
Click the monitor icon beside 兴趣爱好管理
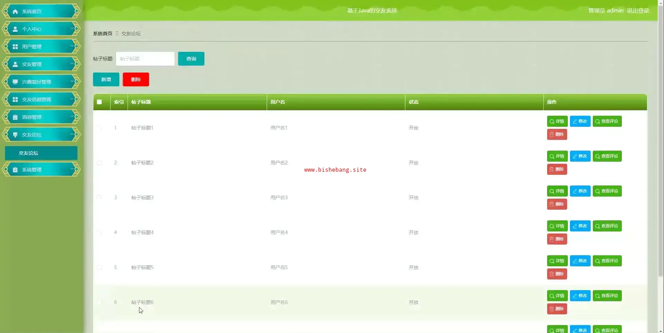click(x=15, y=82)
